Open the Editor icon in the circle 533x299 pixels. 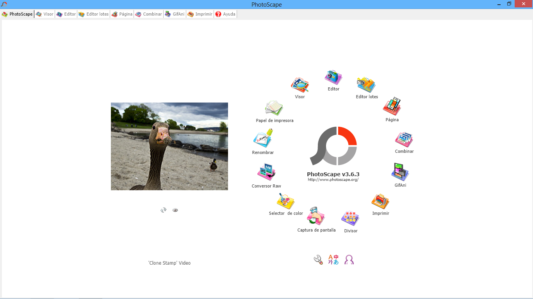333,78
